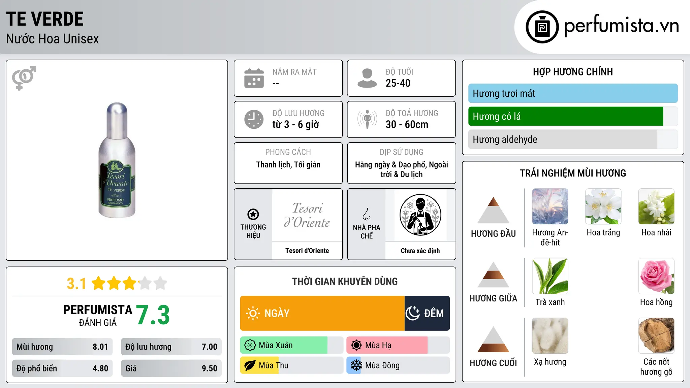Click the age range 25-40

coord(398,83)
